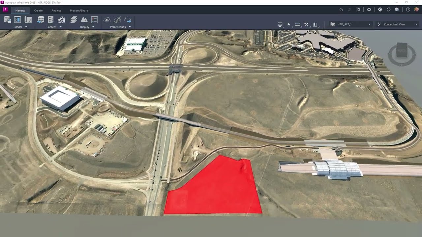Open the monitor view settings tool
Viewport: 422px width, 237px height.
tap(280, 24)
